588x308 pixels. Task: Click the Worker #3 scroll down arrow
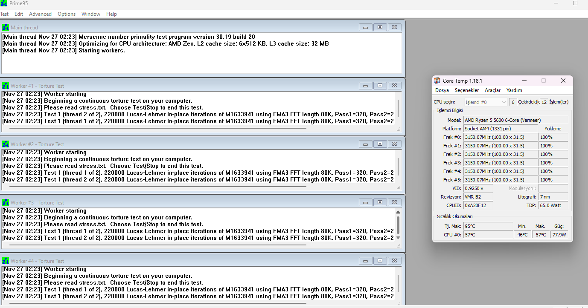398,238
